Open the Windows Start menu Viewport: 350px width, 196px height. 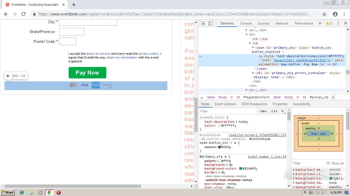pyautogui.click(x=8, y=192)
